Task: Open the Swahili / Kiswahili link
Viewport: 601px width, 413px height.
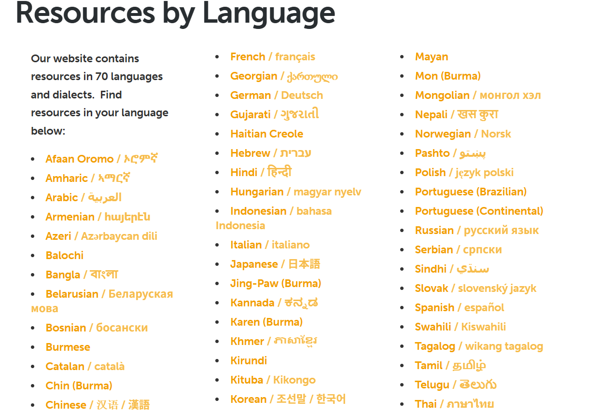Action: [x=461, y=327]
